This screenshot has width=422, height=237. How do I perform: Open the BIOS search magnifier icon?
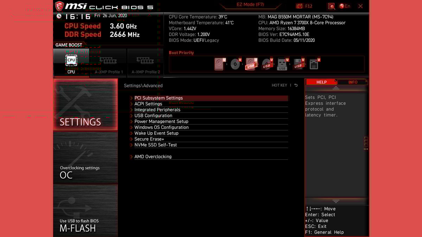click(331, 6)
